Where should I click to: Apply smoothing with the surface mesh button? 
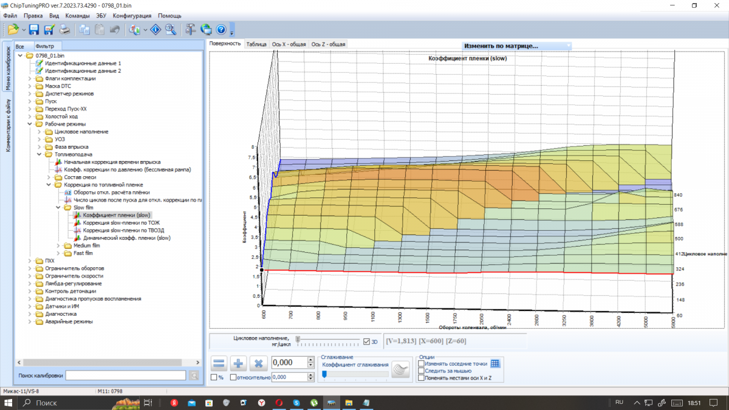click(400, 369)
